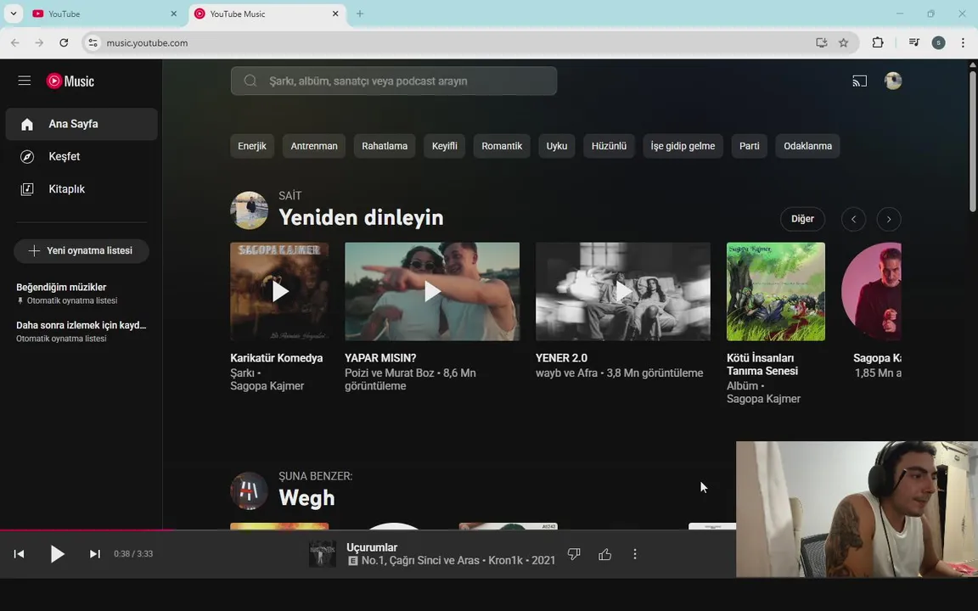Go to next carousel items arrow
This screenshot has height=611, width=978.
coord(889,219)
